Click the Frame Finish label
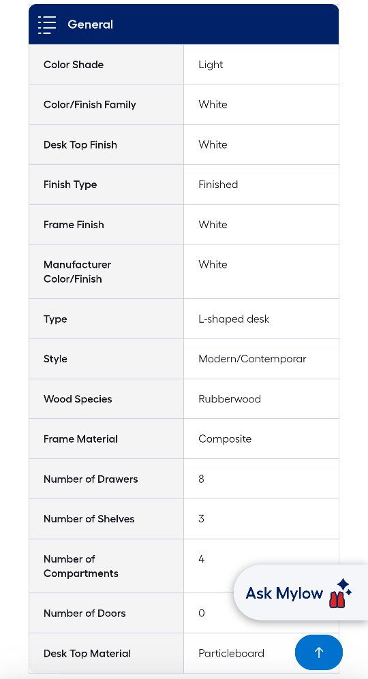 click(74, 225)
